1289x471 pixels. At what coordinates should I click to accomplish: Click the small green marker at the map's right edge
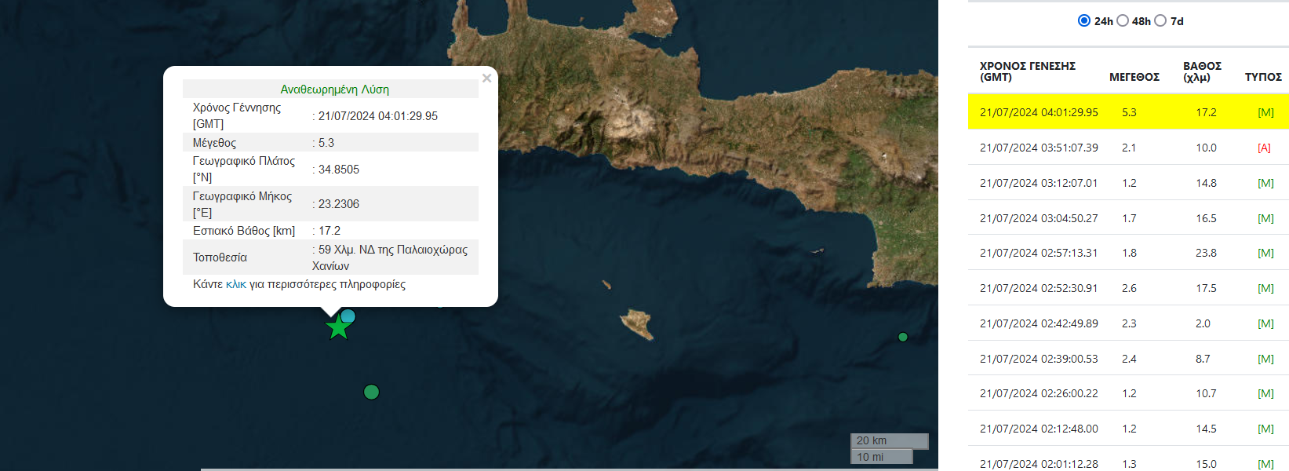click(903, 337)
